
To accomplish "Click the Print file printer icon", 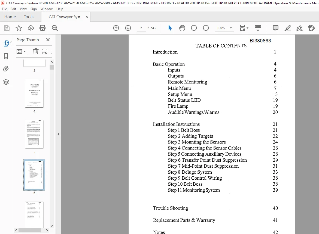I will (42, 28).
